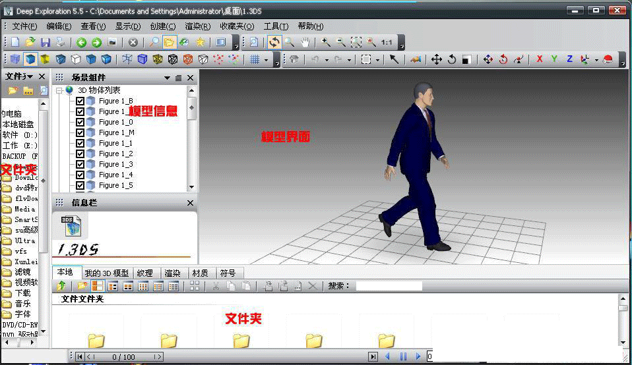The height and width of the screenshot is (365, 632).
Task: Go back with the green left arrow
Action: [x=81, y=42]
